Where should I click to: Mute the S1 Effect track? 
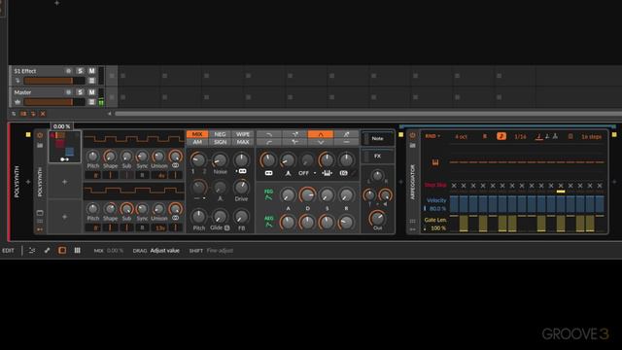coord(91,71)
